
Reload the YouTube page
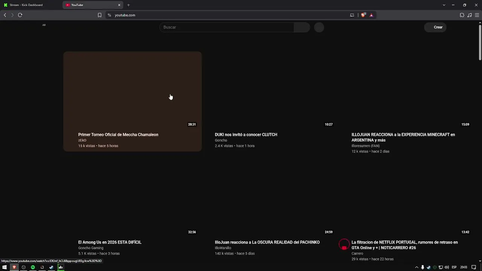(x=20, y=15)
